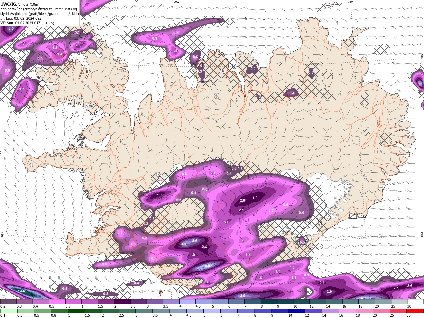Pick the pale grey swatch at snow scale 25
Image resolution: width=424 pixels, height=318 pixels.
click(x=399, y=302)
